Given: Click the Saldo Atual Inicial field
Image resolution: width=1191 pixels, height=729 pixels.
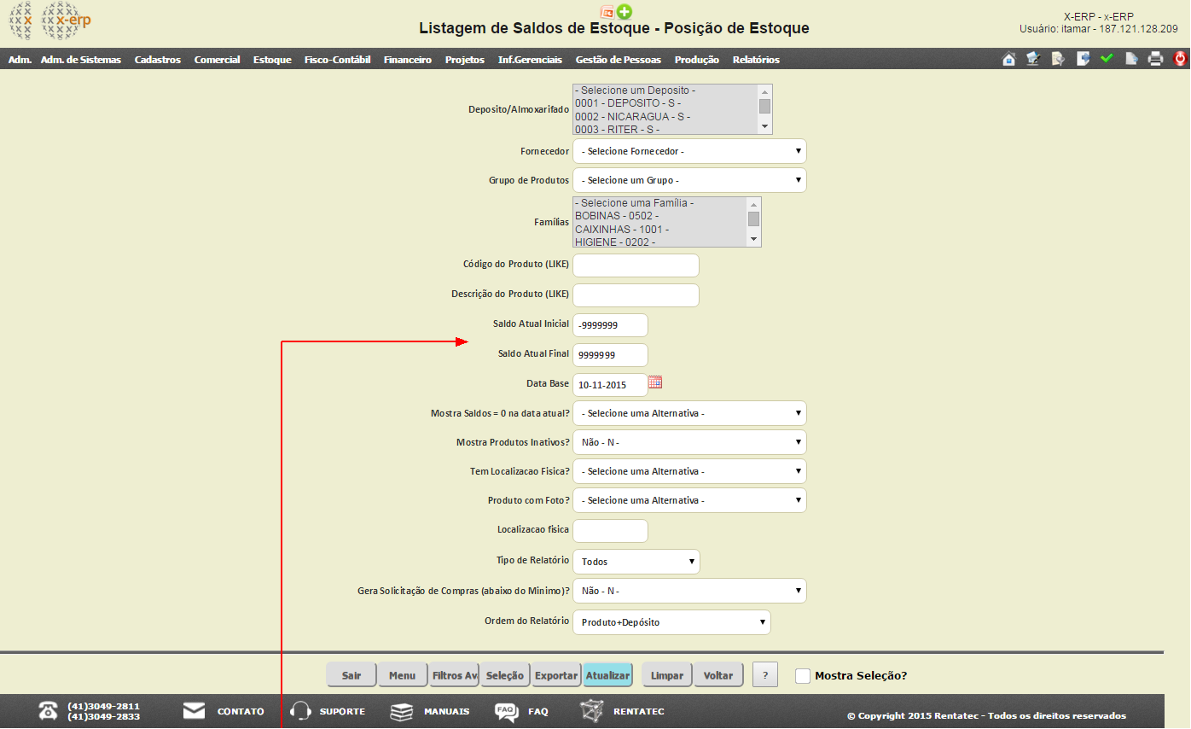Looking at the screenshot, I should click(610, 325).
